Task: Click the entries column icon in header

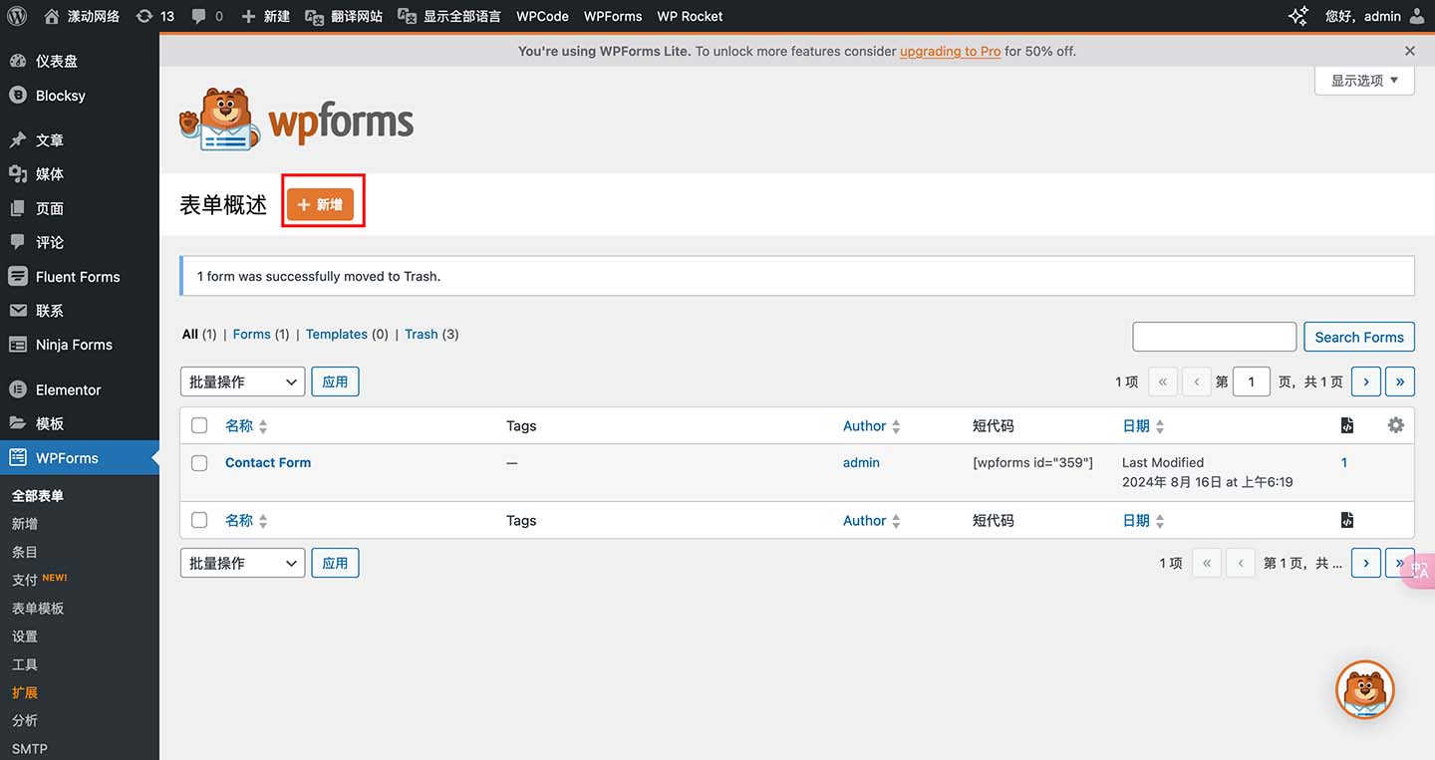Action: 1347,425
